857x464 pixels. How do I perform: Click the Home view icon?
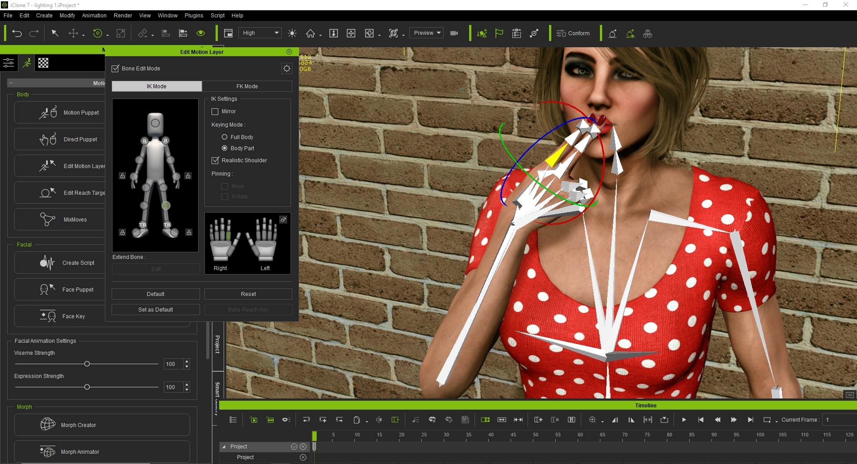310,33
